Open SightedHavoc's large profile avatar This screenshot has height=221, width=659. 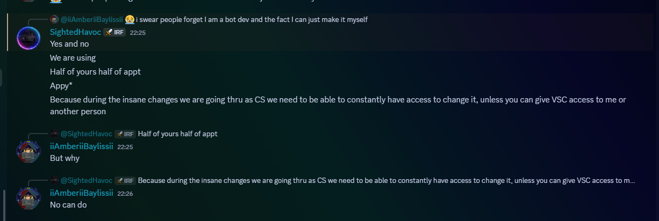point(28,38)
